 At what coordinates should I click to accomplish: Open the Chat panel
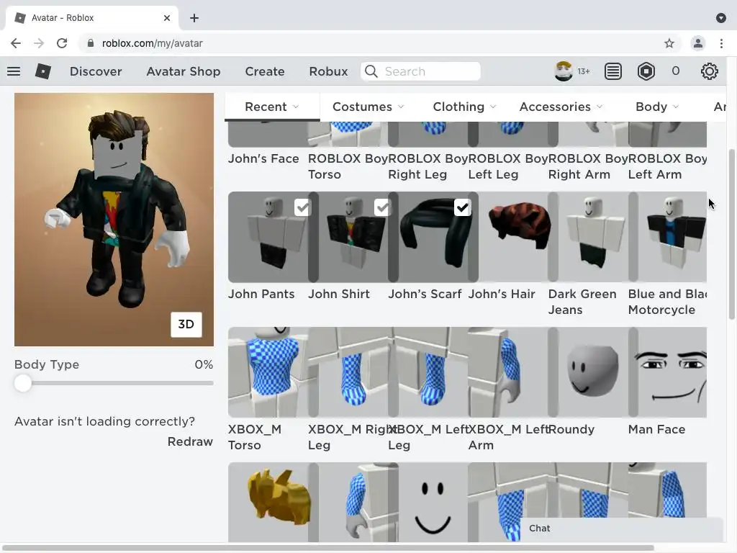(621, 529)
